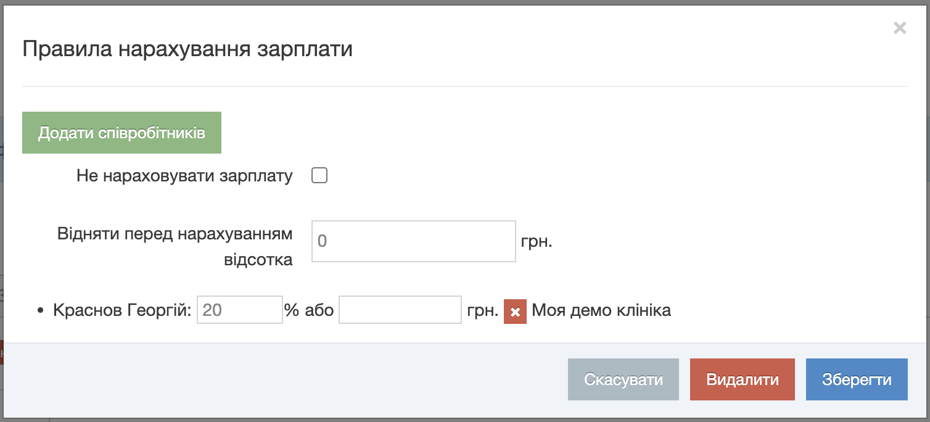Click the Додати співробітників button

pyautogui.click(x=121, y=133)
